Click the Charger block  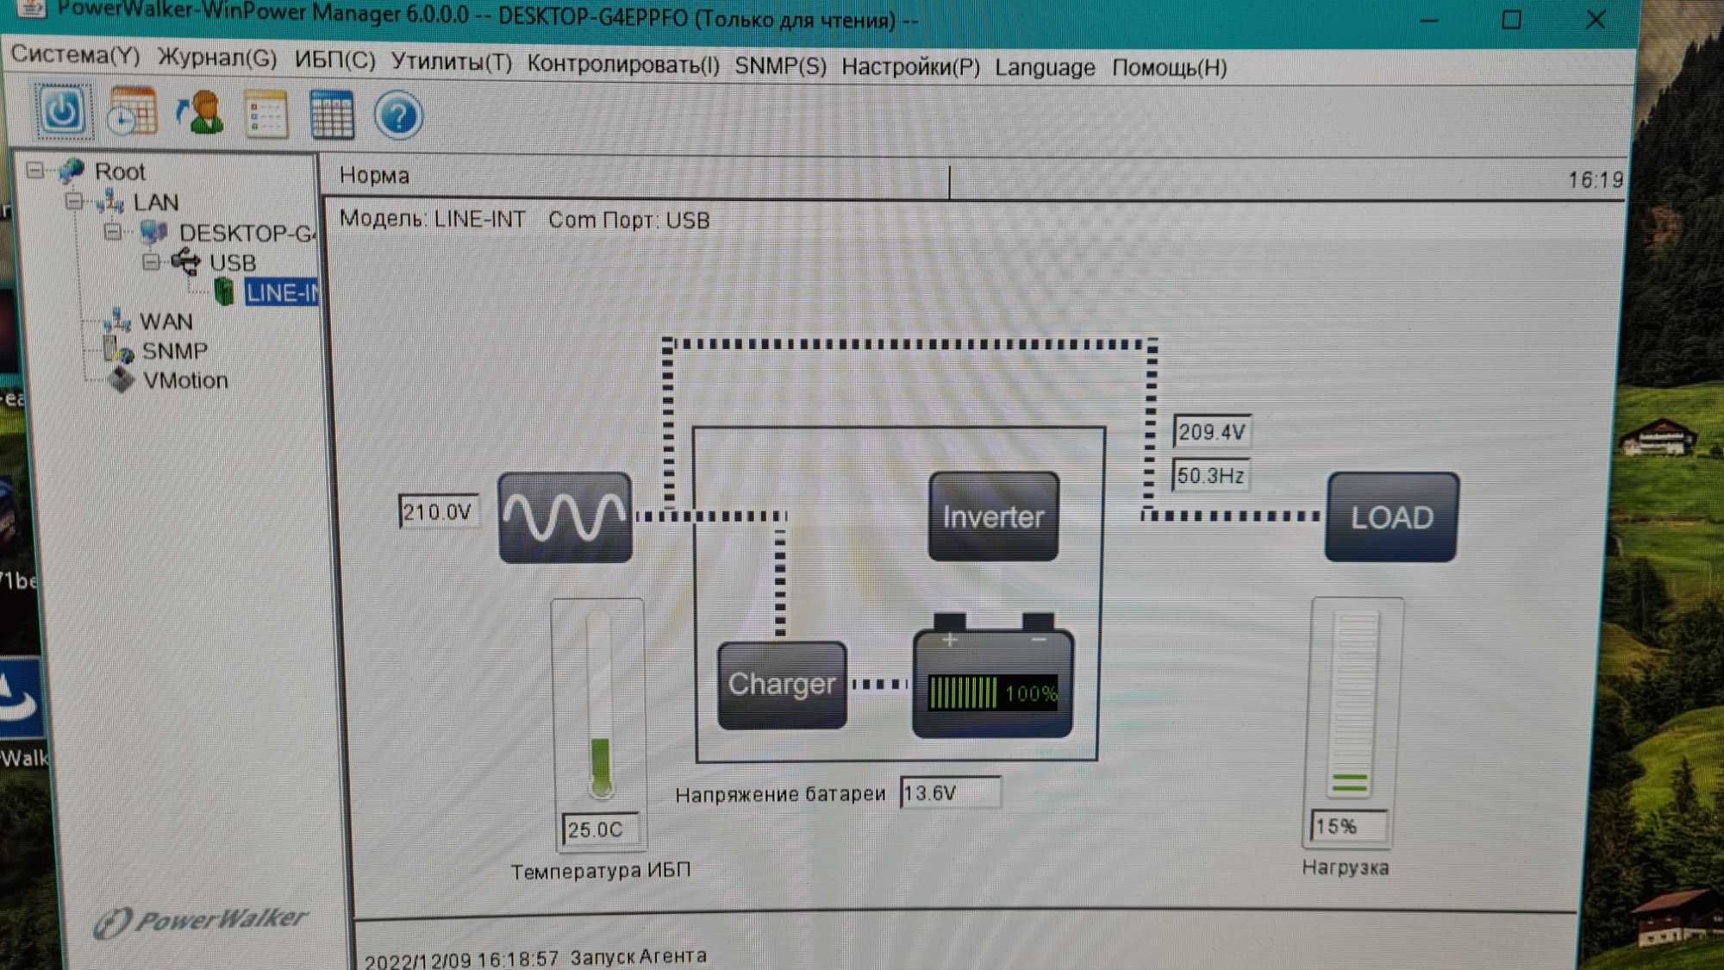[x=782, y=685]
